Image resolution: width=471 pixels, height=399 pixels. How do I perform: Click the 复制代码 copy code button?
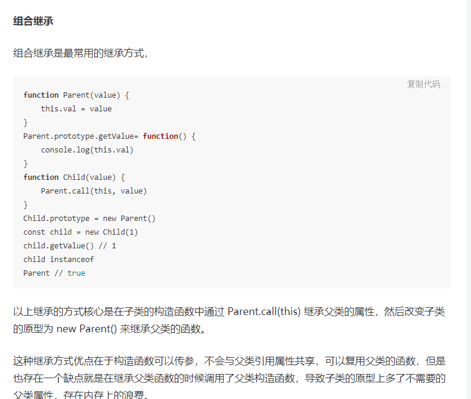click(423, 85)
